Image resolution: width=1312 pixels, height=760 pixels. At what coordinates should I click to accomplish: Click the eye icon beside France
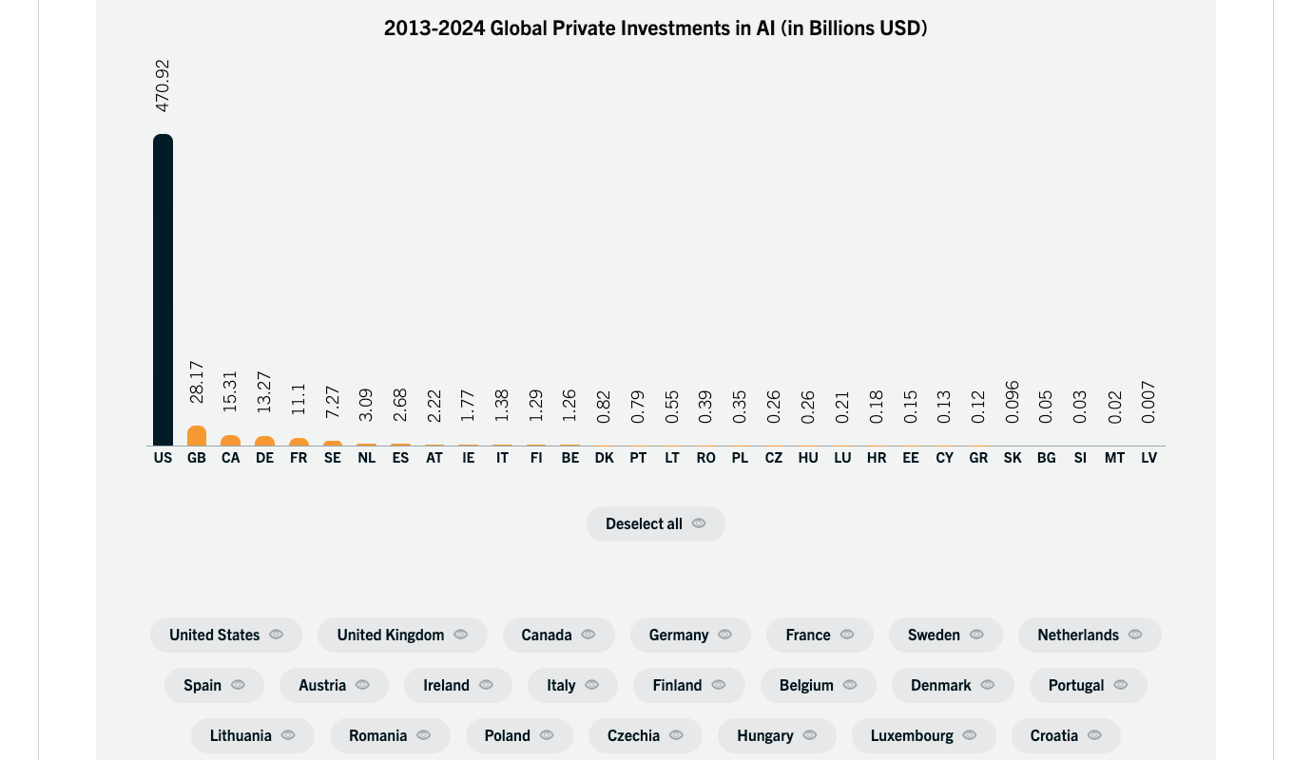tap(847, 635)
